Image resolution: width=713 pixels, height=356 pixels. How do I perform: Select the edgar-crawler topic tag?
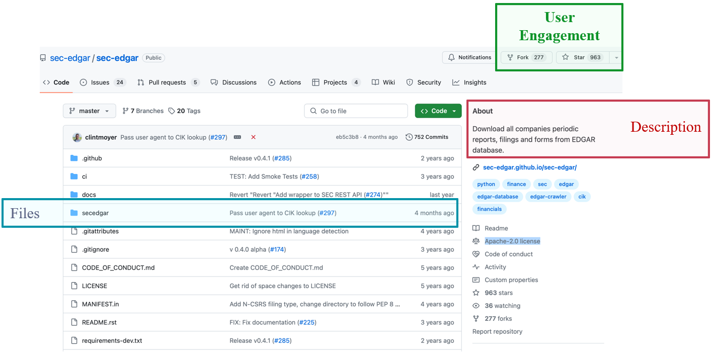(x=548, y=197)
